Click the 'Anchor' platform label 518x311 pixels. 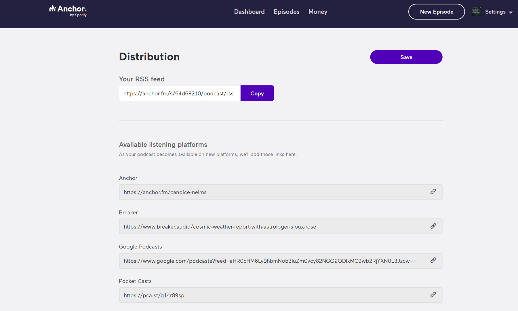click(x=128, y=178)
